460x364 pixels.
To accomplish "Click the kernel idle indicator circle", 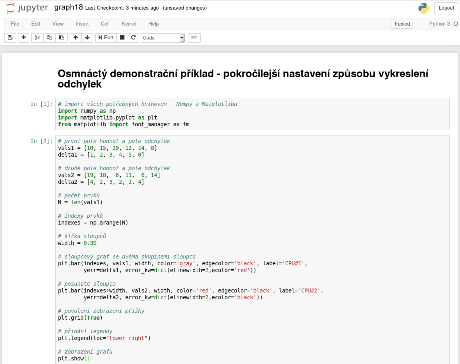I will [x=456, y=24].
